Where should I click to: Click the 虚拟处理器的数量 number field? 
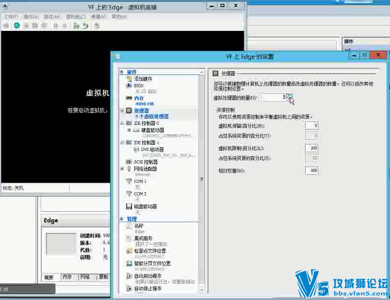pos(274,97)
